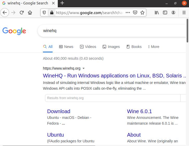Click the Results from winehq.org field
The width and height of the screenshot is (189, 146).
tap(113, 98)
